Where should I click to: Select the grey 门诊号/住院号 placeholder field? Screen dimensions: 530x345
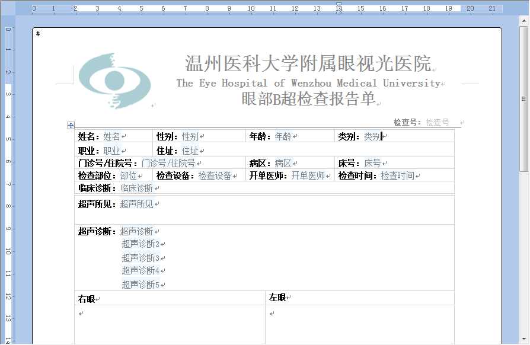(168, 163)
